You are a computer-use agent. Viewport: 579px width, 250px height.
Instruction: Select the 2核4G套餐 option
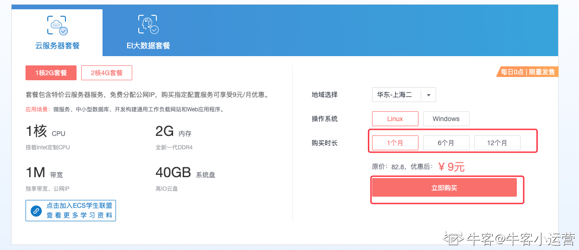coord(107,73)
